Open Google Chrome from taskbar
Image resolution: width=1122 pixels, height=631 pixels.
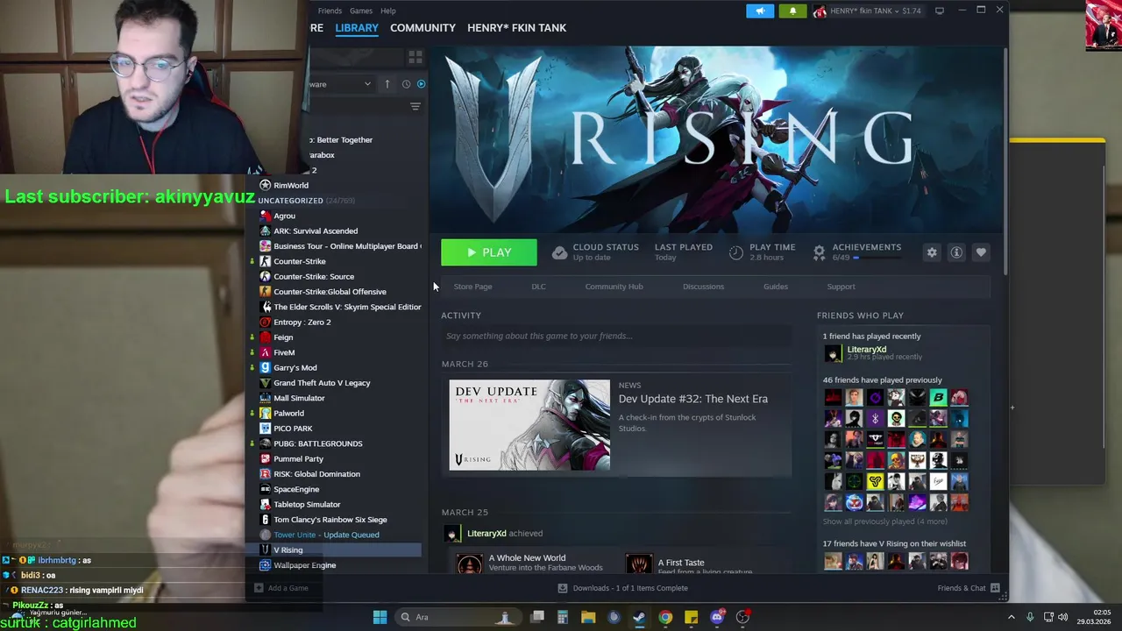pyautogui.click(x=665, y=617)
